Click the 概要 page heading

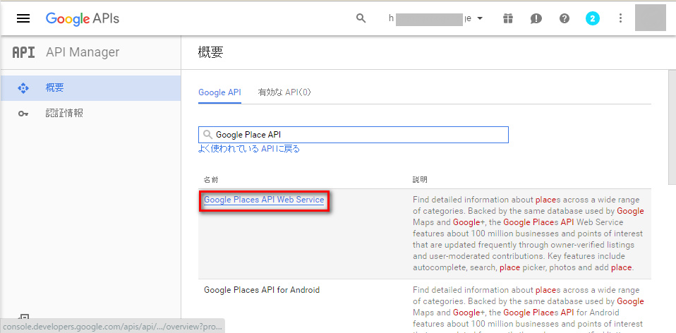[x=210, y=52]
